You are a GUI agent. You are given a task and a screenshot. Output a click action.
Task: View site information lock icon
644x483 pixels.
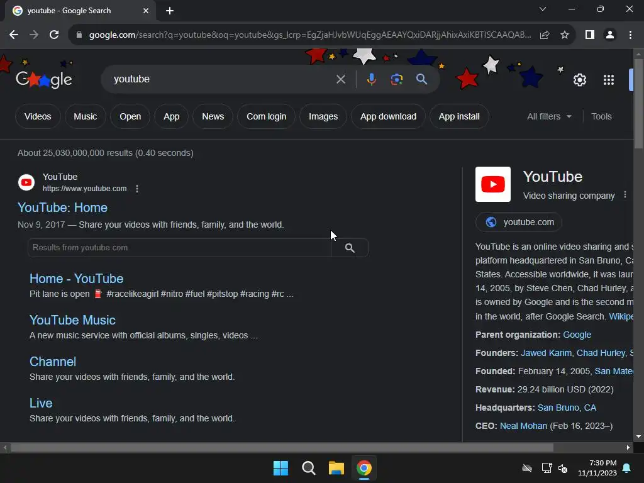(79, 35)
